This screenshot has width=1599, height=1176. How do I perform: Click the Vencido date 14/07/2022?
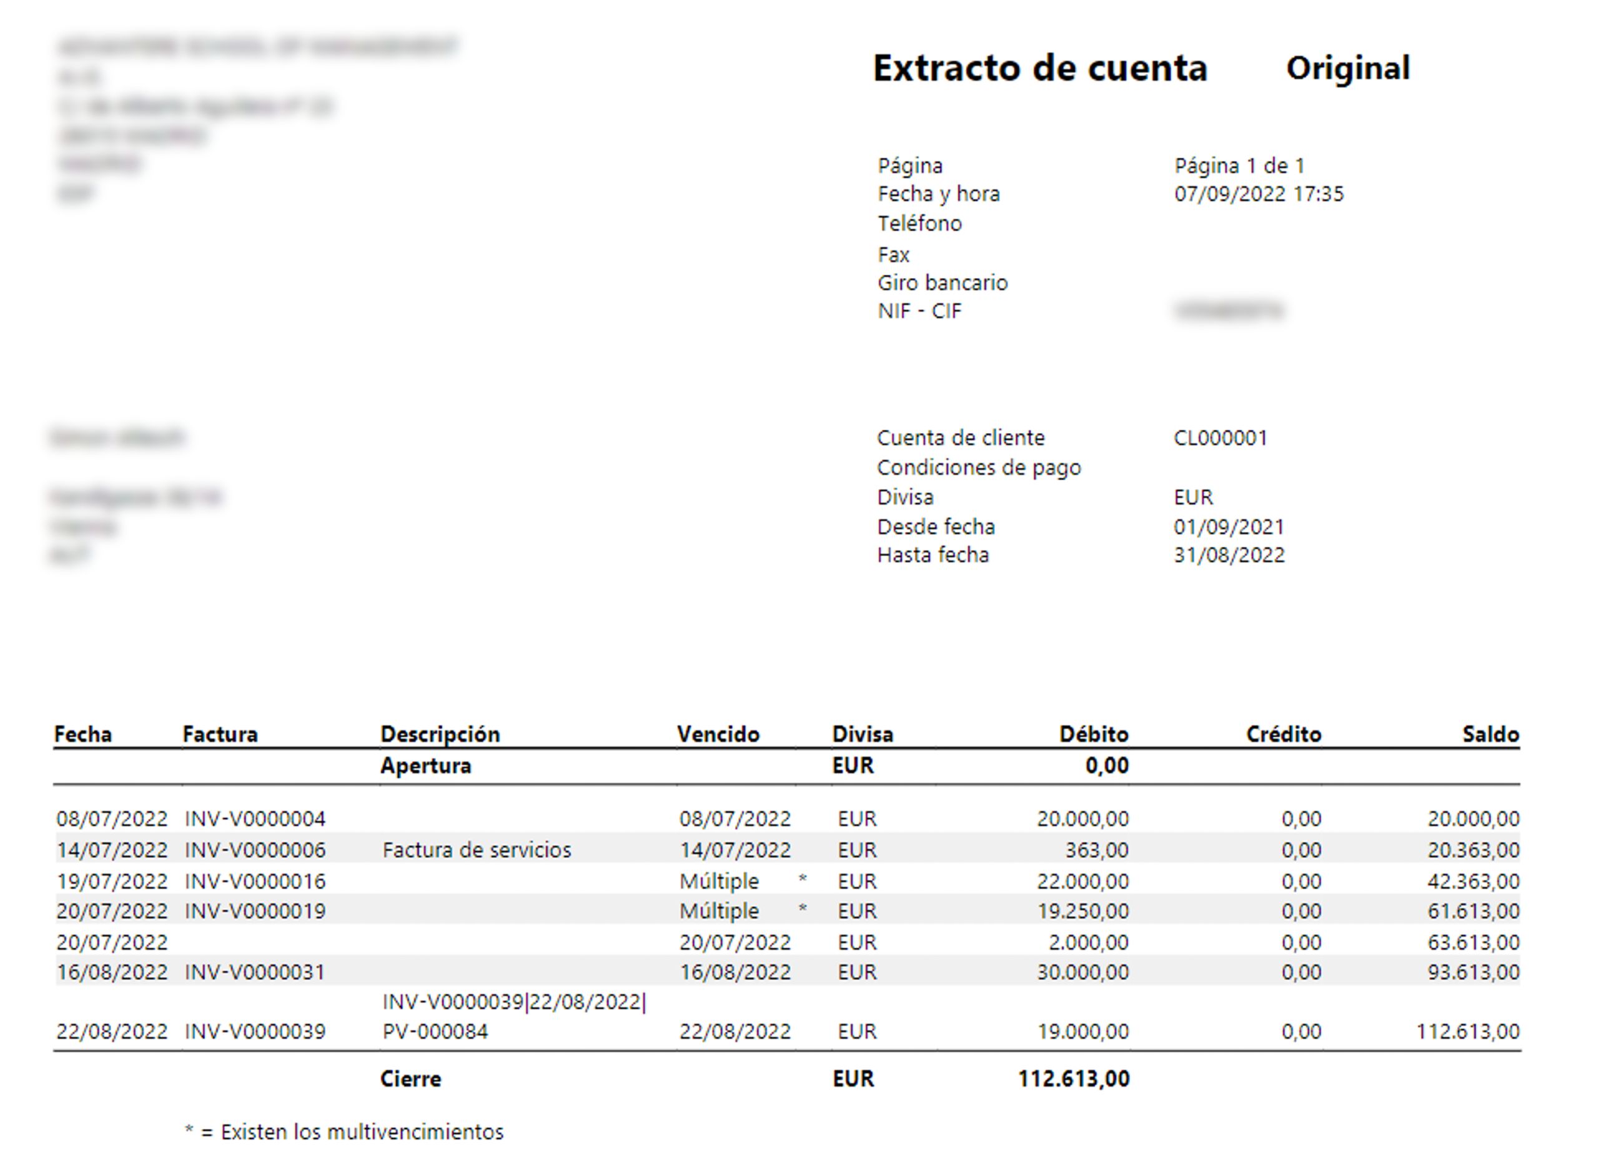click(735, 850)
